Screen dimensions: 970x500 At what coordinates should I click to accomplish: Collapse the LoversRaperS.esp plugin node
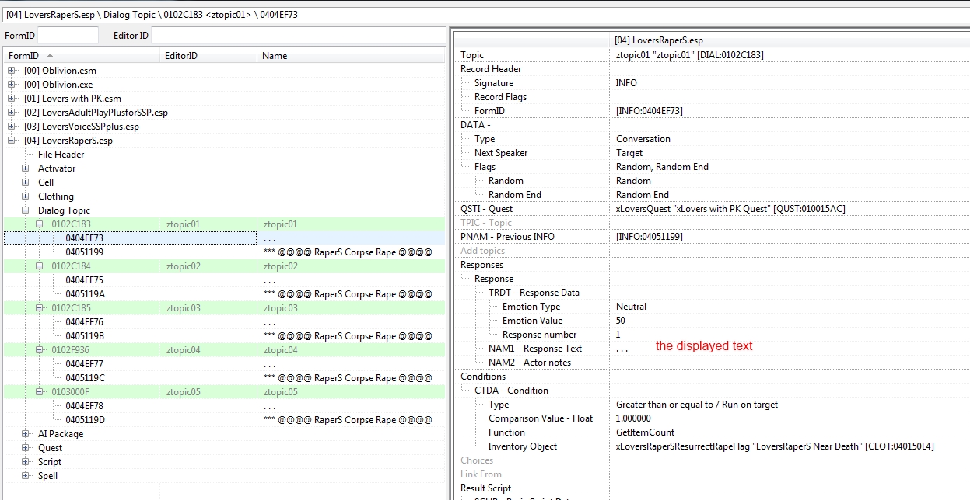click(x=12, y=141)
